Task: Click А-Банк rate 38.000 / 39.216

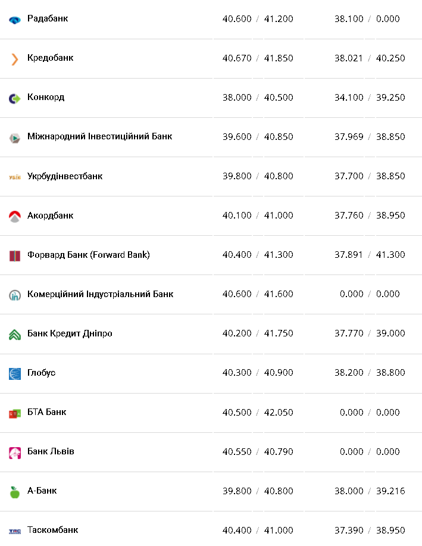Action: (369, 491)
